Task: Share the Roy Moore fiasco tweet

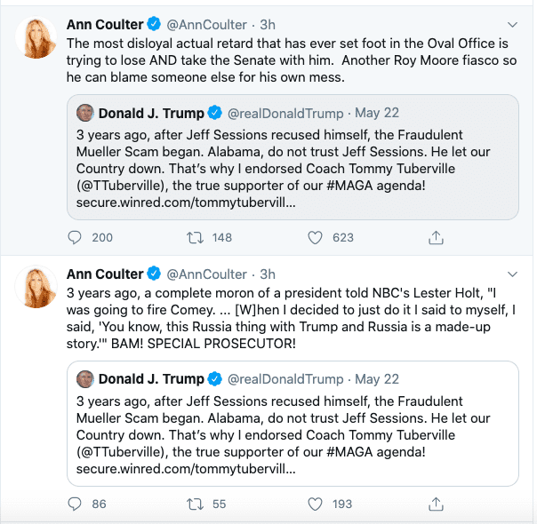Action: tap(436, 237)
